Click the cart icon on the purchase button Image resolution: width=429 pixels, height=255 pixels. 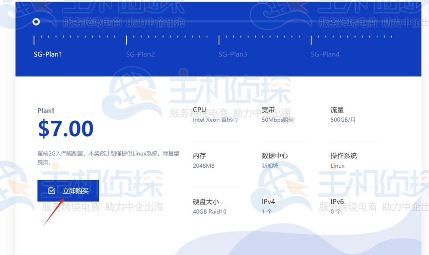coord(52,190)
